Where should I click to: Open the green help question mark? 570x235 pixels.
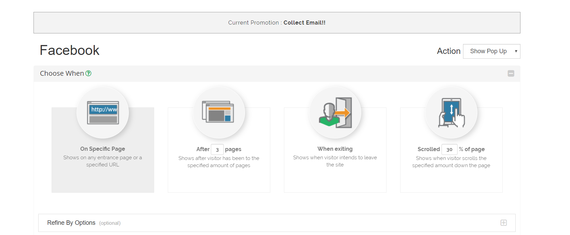click(x=89, y=73)
